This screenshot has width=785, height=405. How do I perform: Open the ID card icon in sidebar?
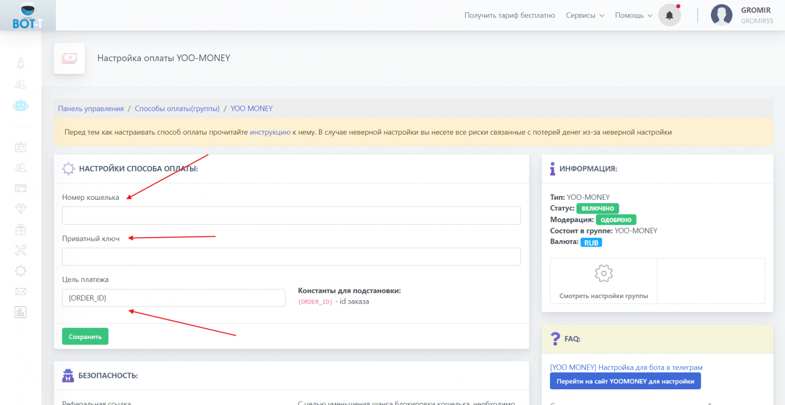click(x=21, y=147)
